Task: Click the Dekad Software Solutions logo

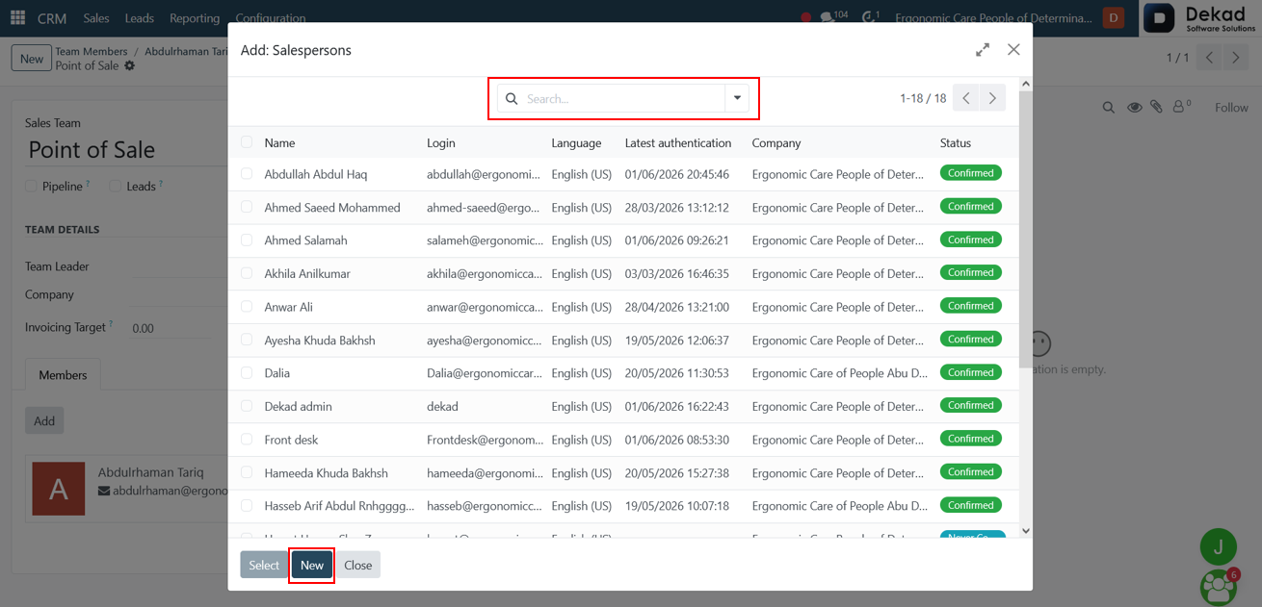Action: (x=1200, y=18)
